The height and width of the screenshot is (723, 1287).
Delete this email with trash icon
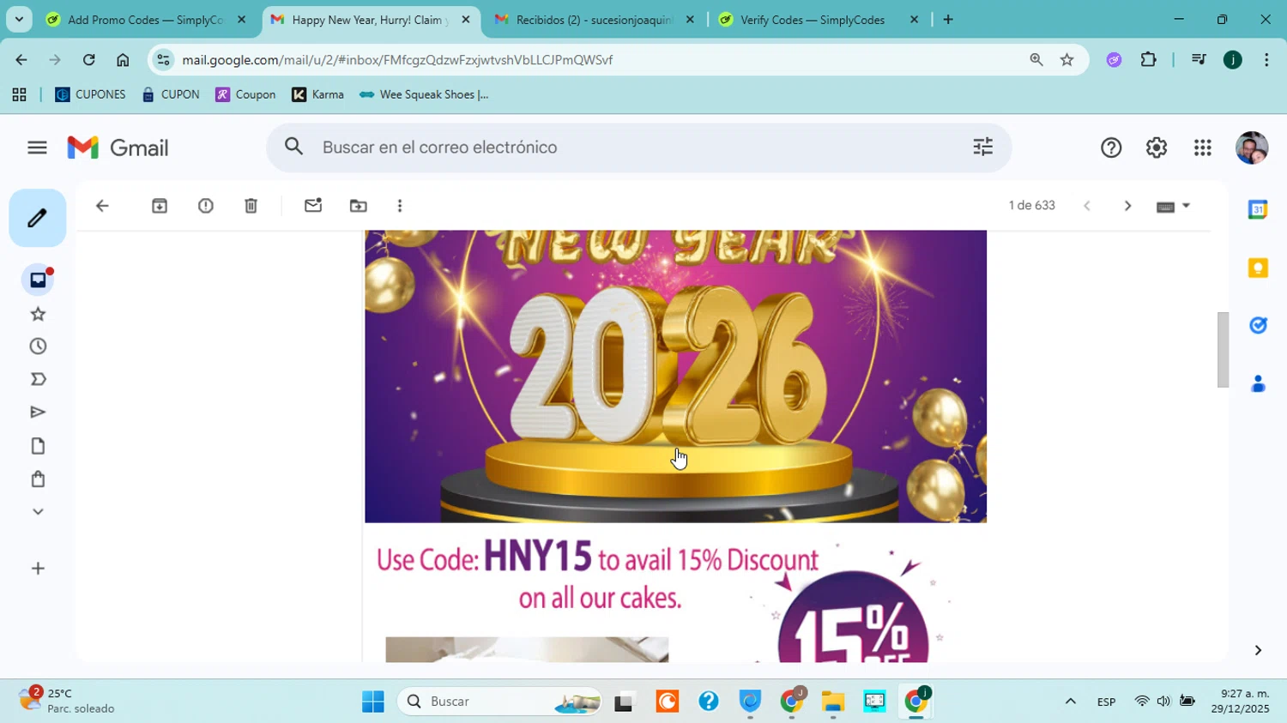251,206
